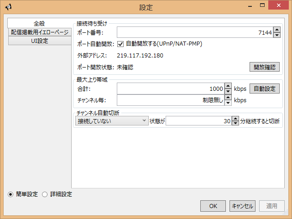Click the 自動設定 button
The width and height of the screenshot is (292, 219).
(265, 89)
